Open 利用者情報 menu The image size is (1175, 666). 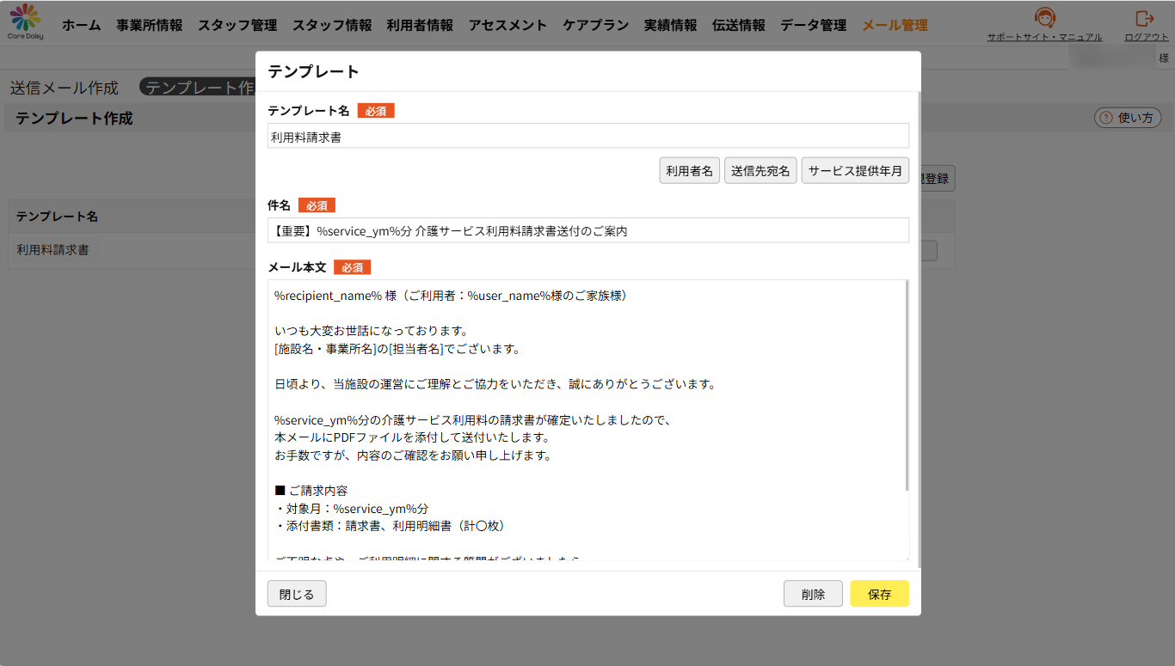pyautogui.click(x=420, y=25)
